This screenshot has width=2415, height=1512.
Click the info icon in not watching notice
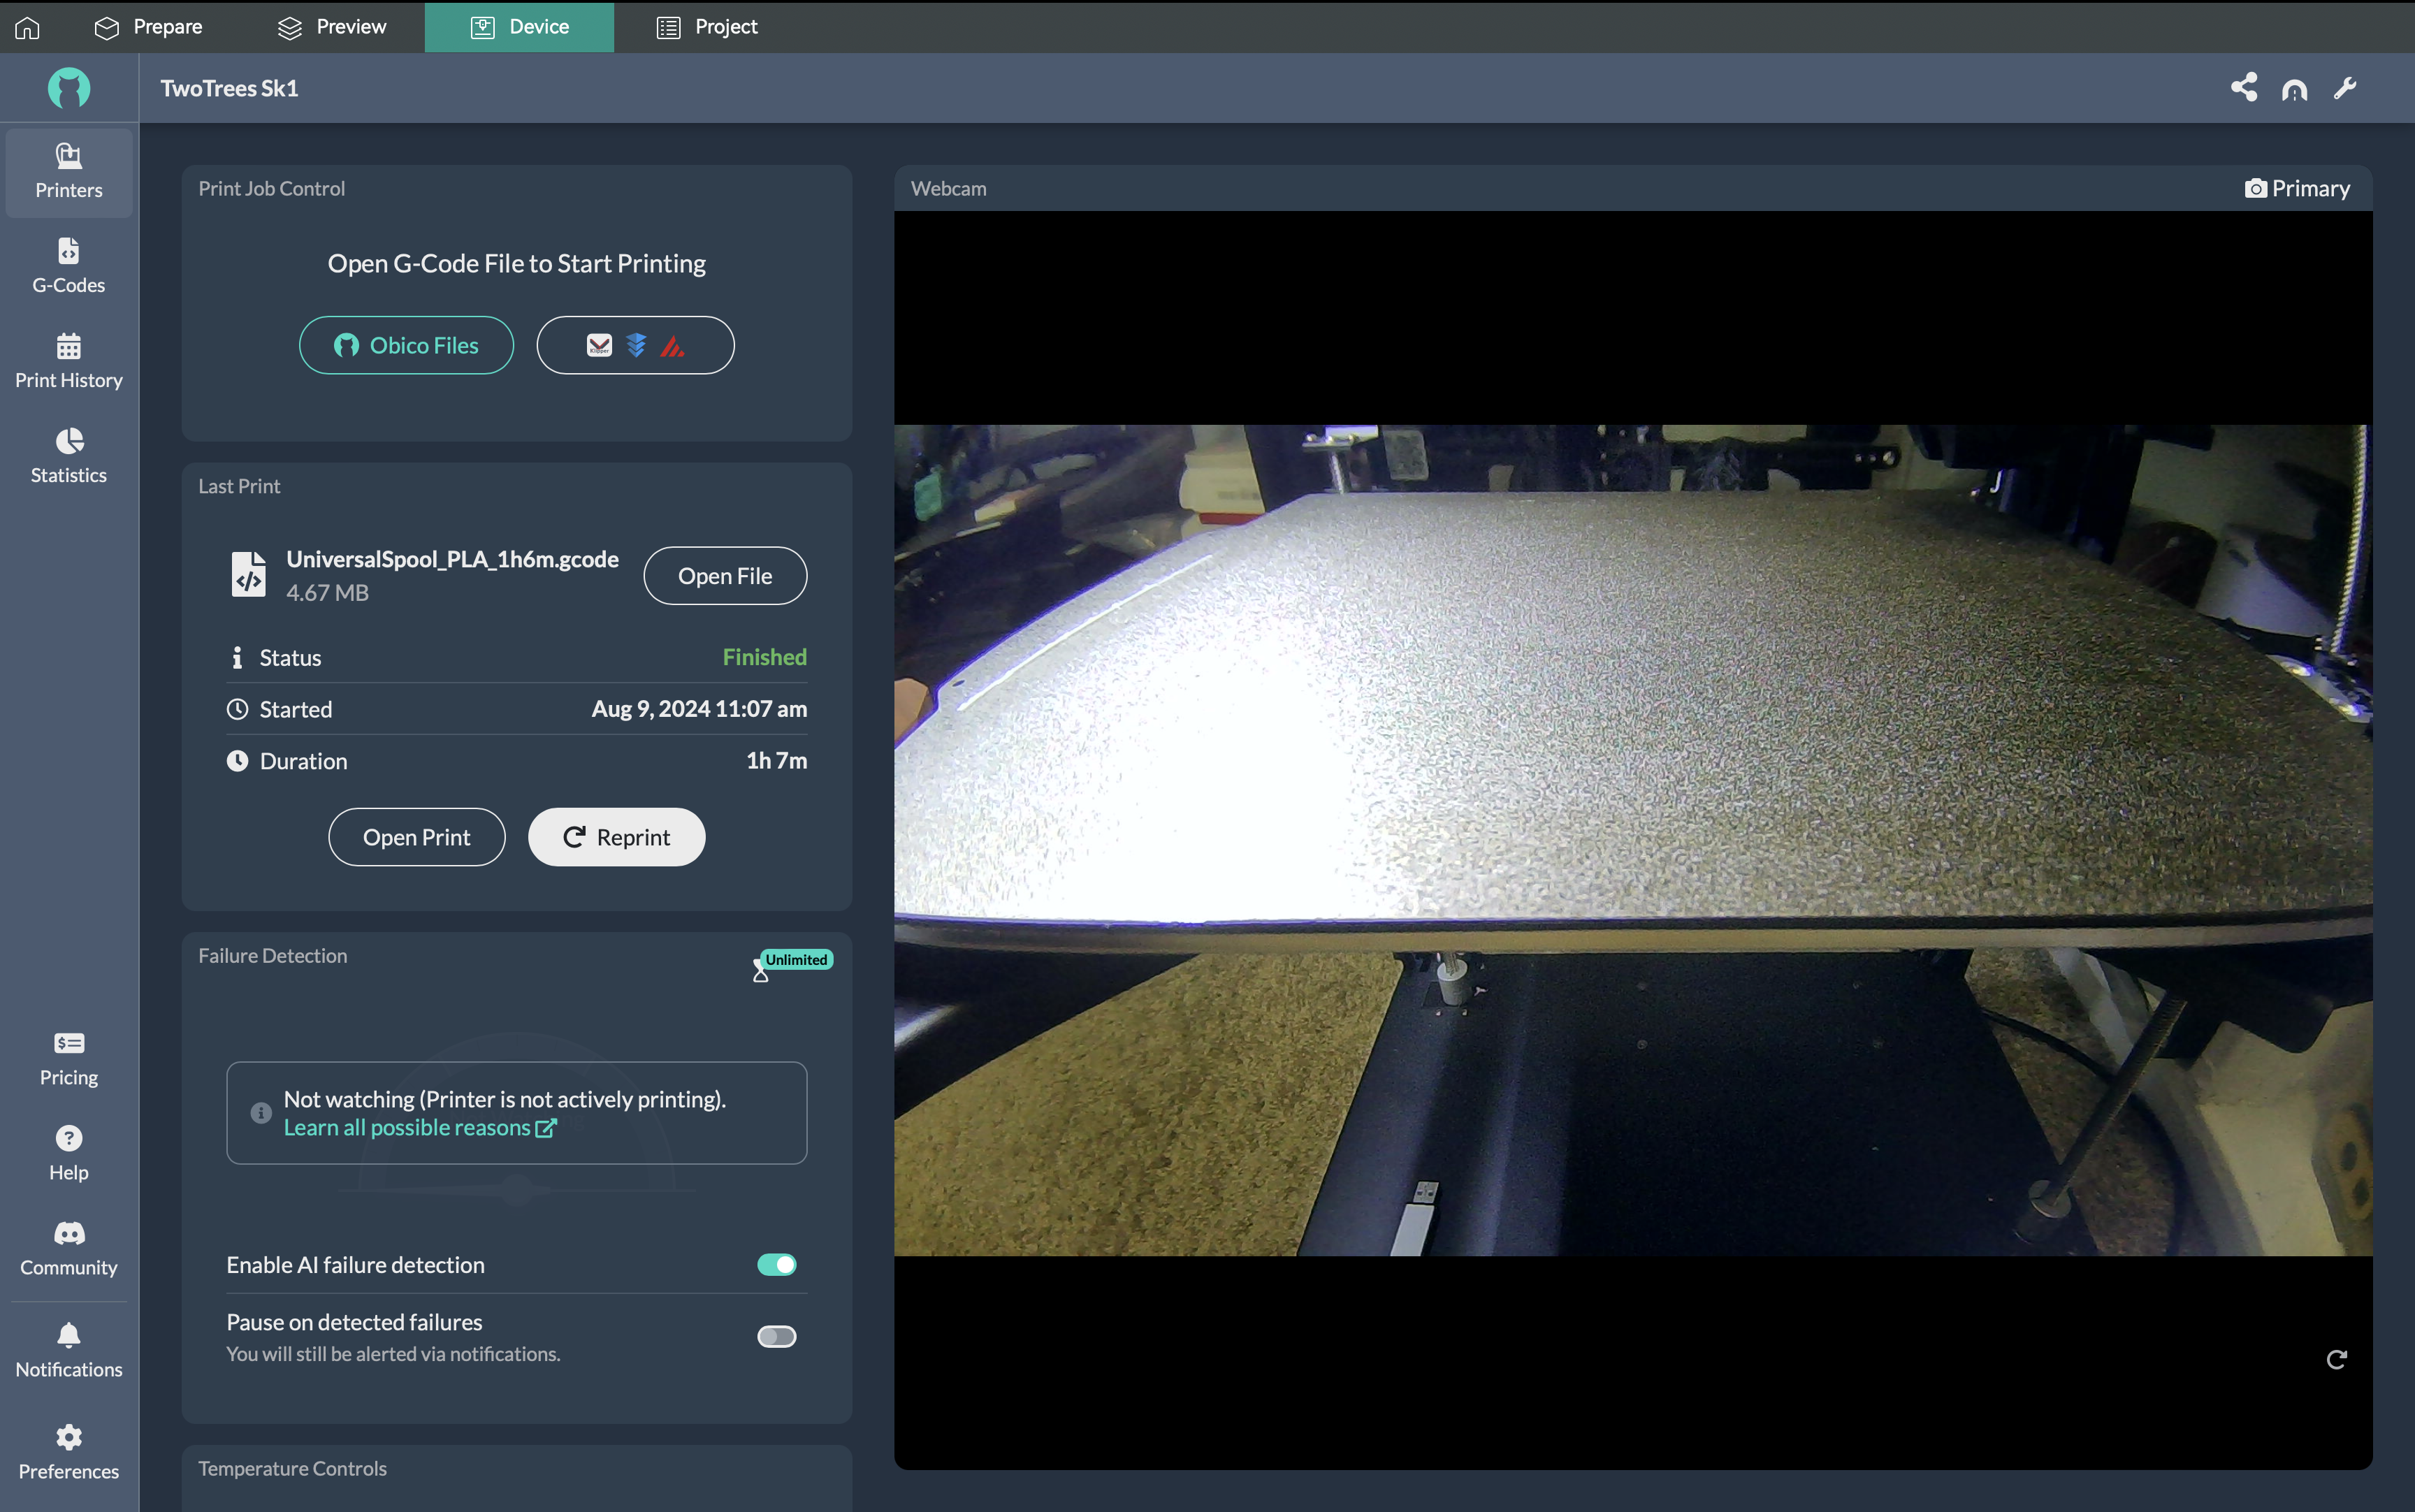pos(261,1112)
